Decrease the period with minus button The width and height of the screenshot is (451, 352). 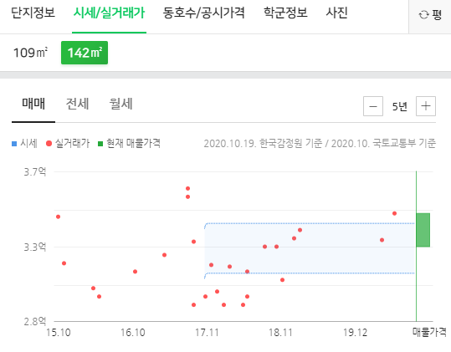point(373,106)
